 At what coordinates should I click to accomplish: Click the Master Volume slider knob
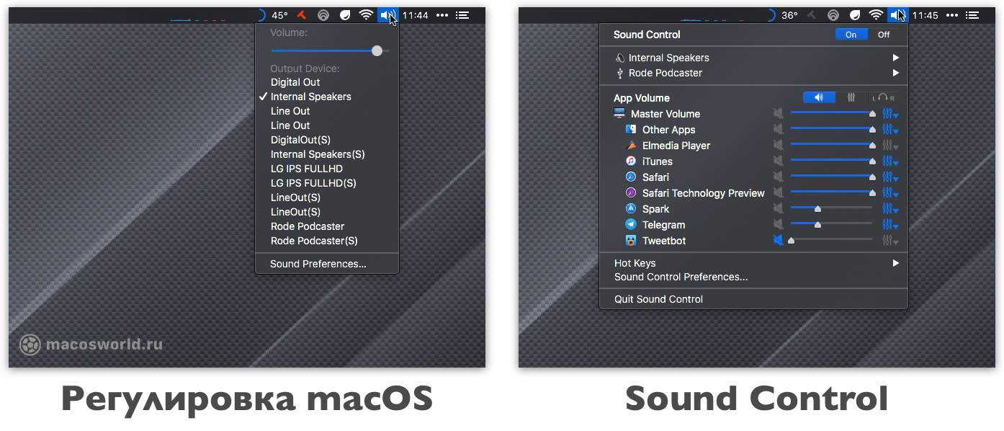(x=872, y=114)
